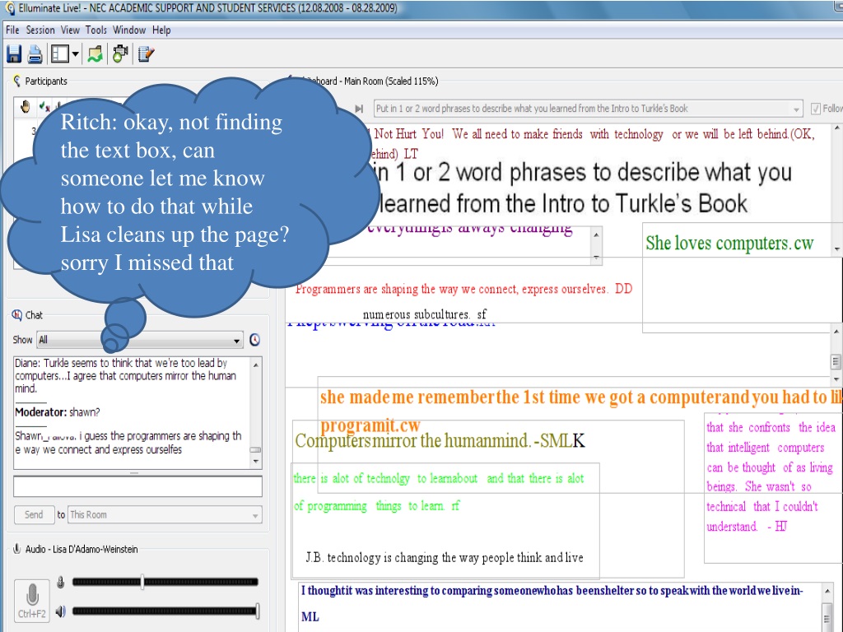This screenshot has width=843, height=632.
Task: Click the 'She loves computers.cw' text
Action: pos(729,244)
